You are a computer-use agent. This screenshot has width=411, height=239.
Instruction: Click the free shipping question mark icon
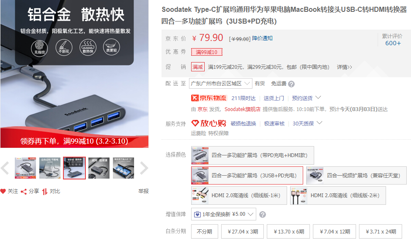pyautogui.click(x=291, y=84)
